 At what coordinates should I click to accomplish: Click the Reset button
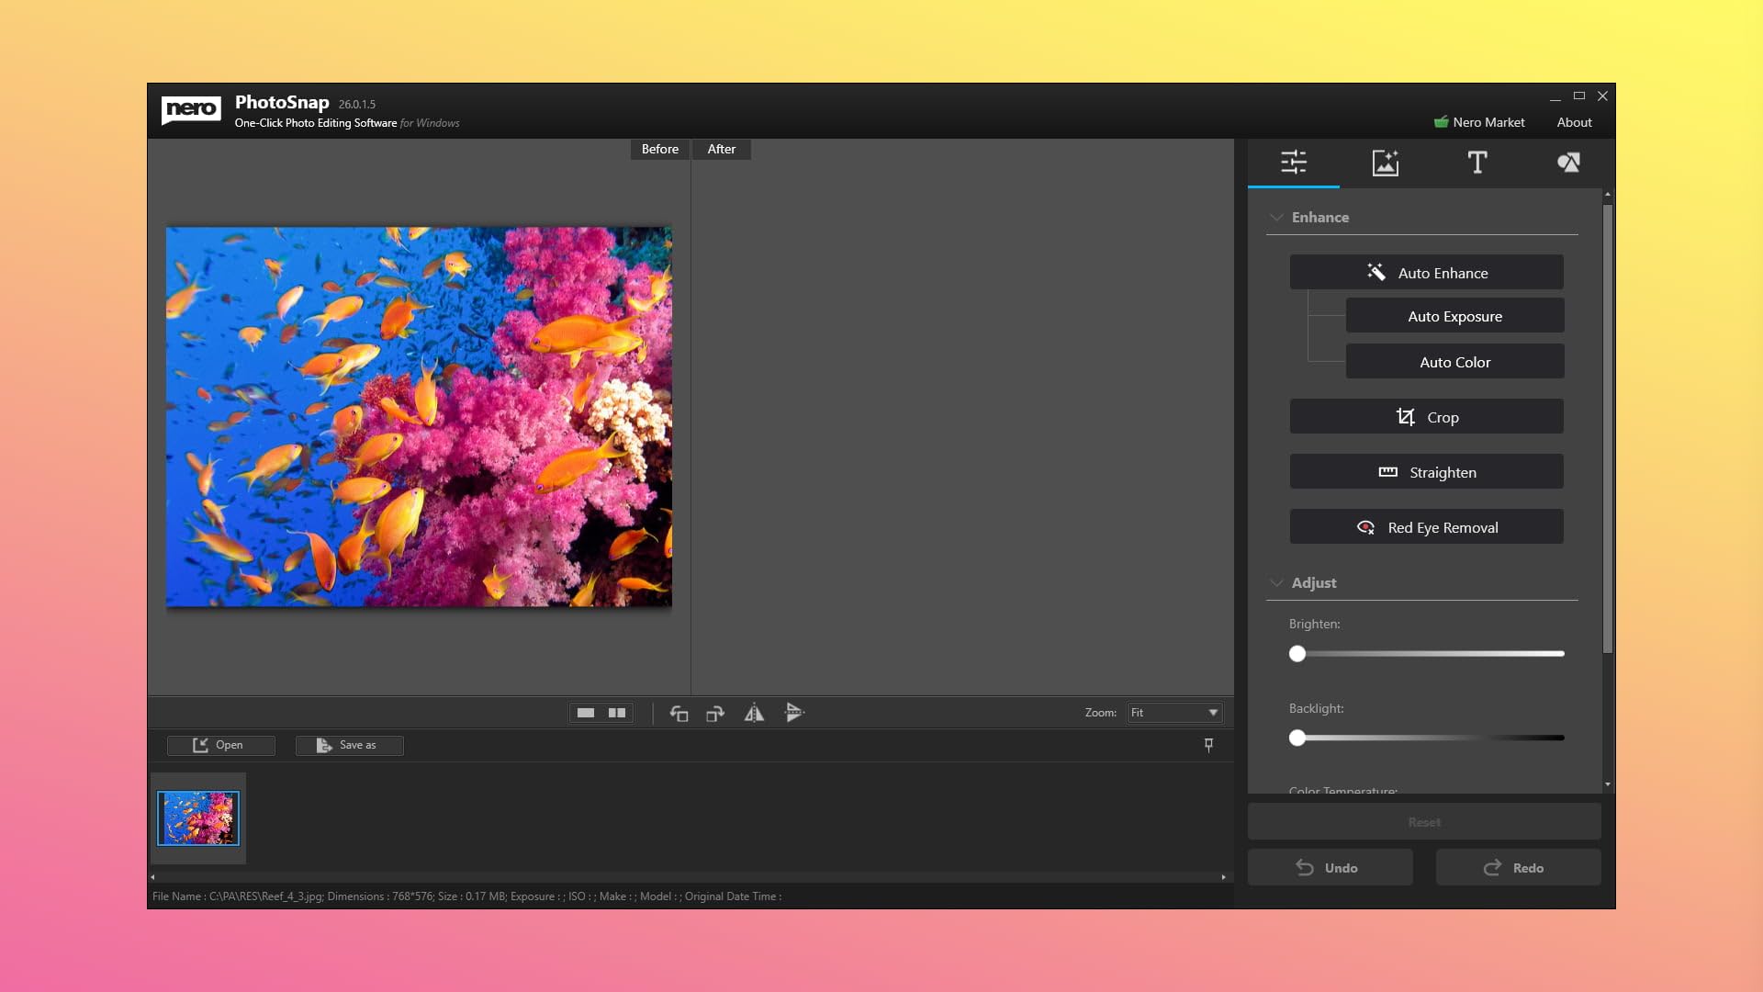pos(1424,822)
